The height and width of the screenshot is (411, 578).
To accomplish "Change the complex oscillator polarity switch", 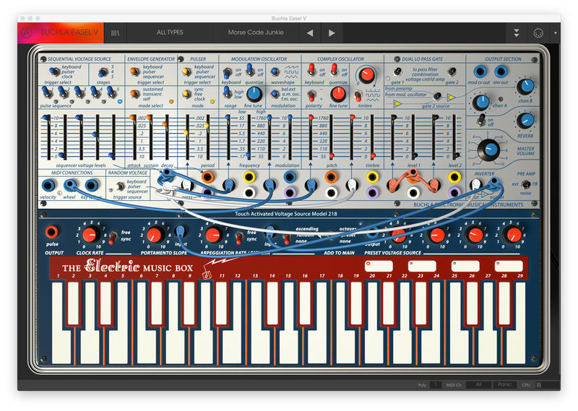I will tap(311, 97).
